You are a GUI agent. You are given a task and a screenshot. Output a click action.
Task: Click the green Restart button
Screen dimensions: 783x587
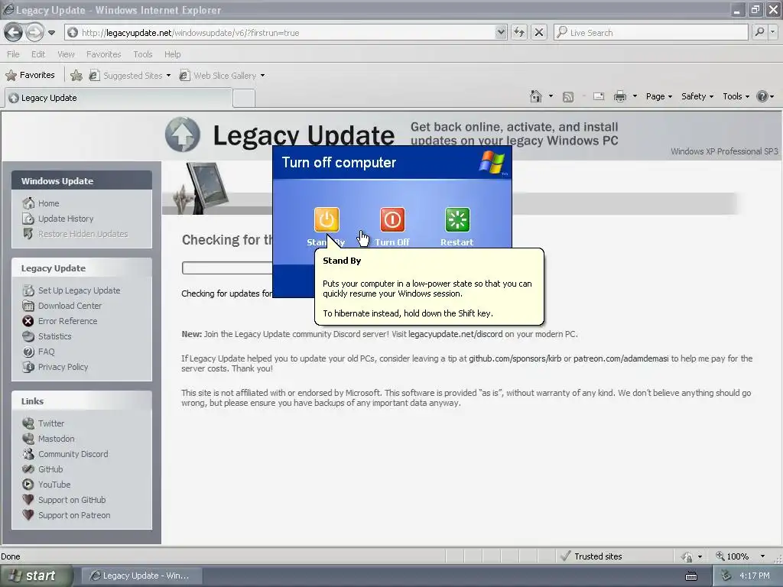[457, 219]
